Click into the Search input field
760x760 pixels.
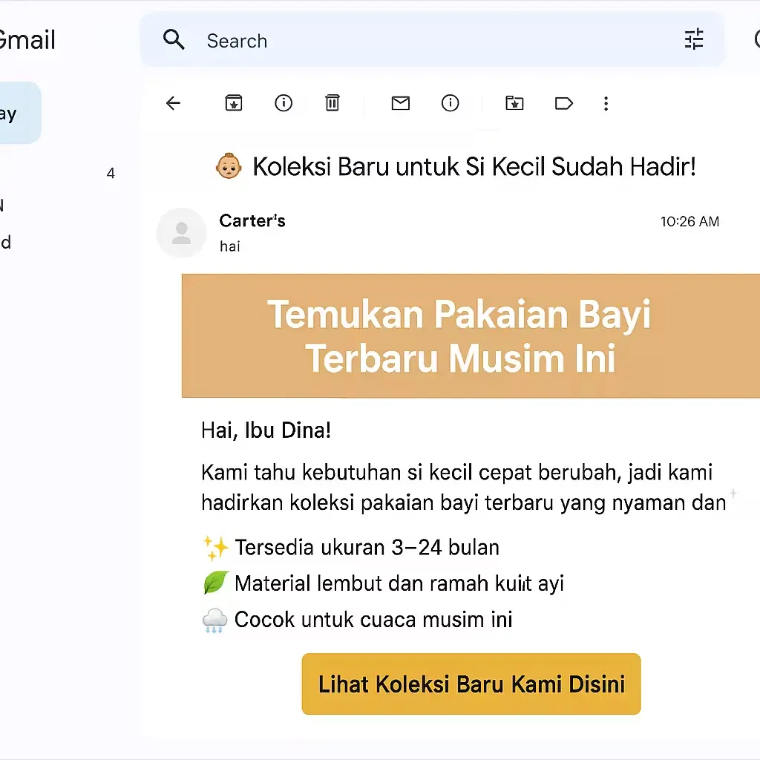(x=430, y=41)
